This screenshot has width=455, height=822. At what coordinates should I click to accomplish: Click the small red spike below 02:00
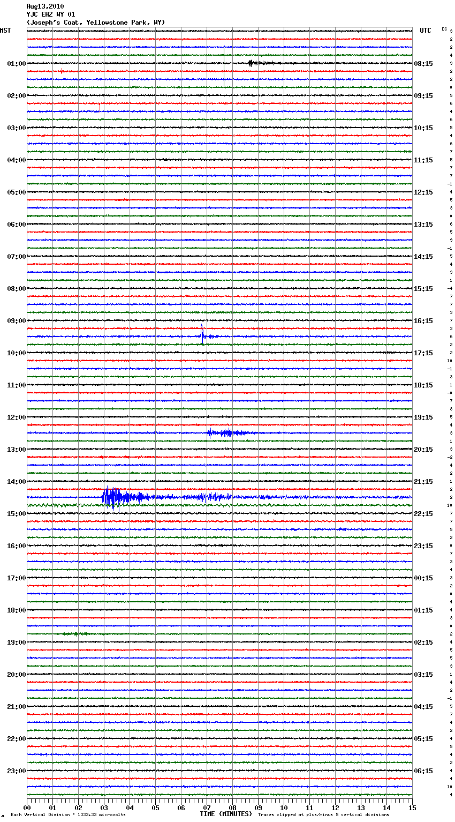click(100, 107)
